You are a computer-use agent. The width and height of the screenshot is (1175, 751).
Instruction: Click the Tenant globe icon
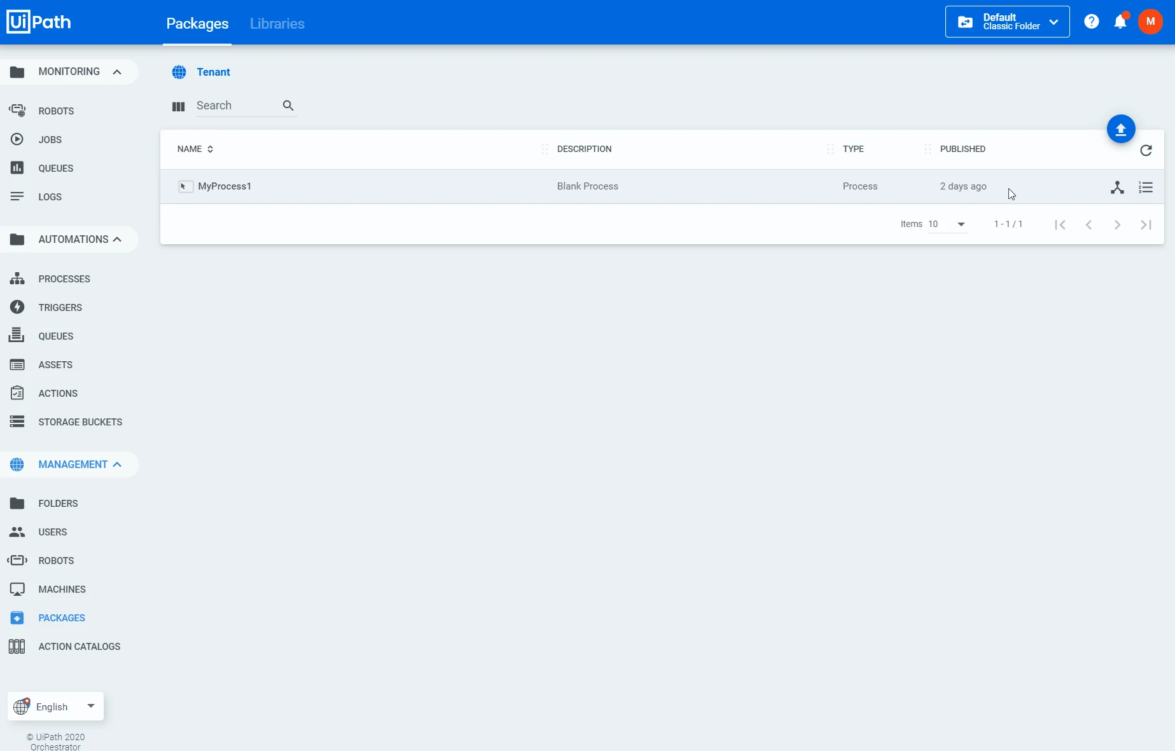(x=179, y=72)
